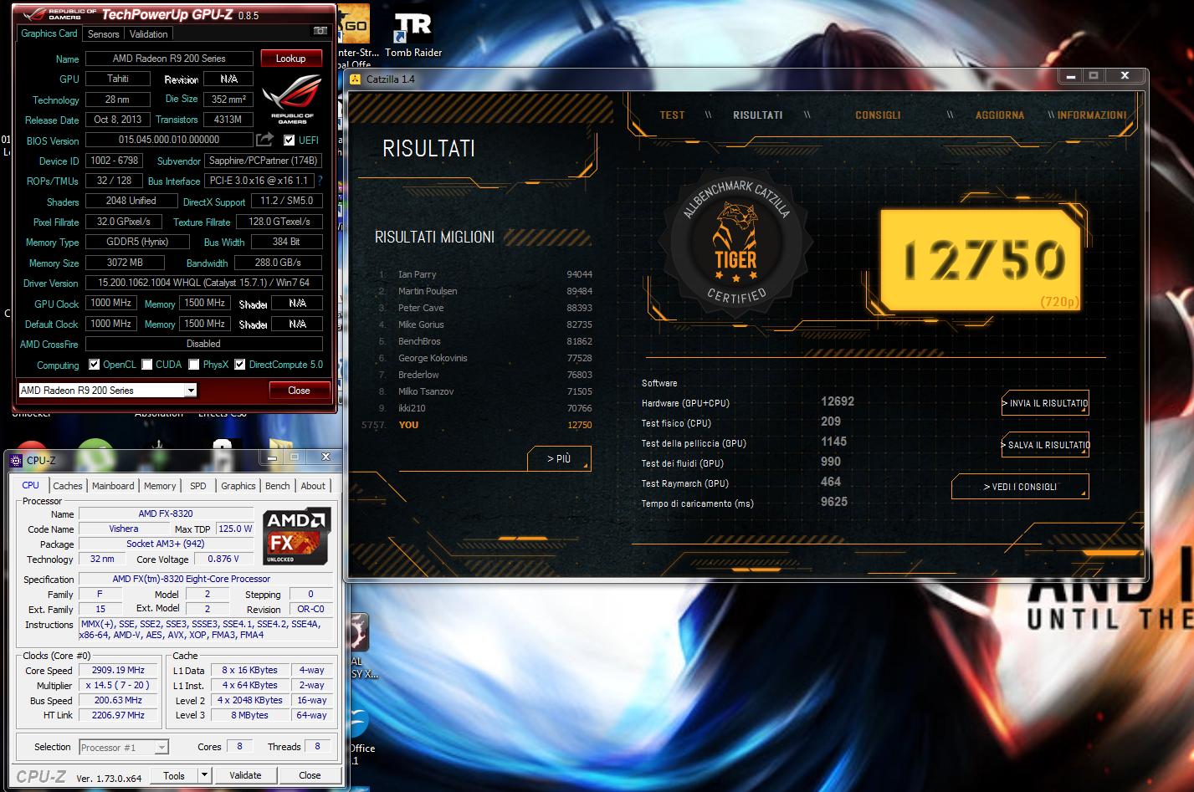The image size is (1194, 792).
Task: Click the Driver Version field in GPU-Z
Action: coord(204,283)
